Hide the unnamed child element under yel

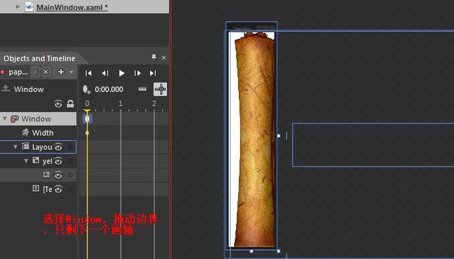tap(58, 175)
